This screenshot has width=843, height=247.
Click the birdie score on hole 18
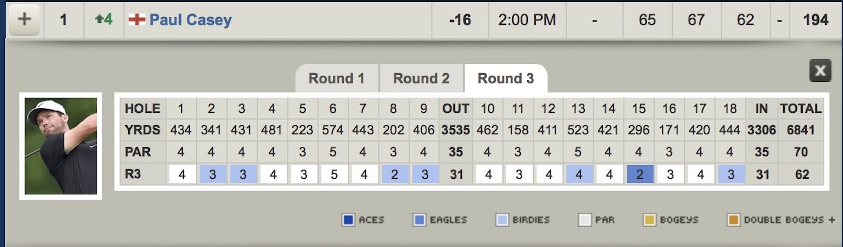pos(731,174)
